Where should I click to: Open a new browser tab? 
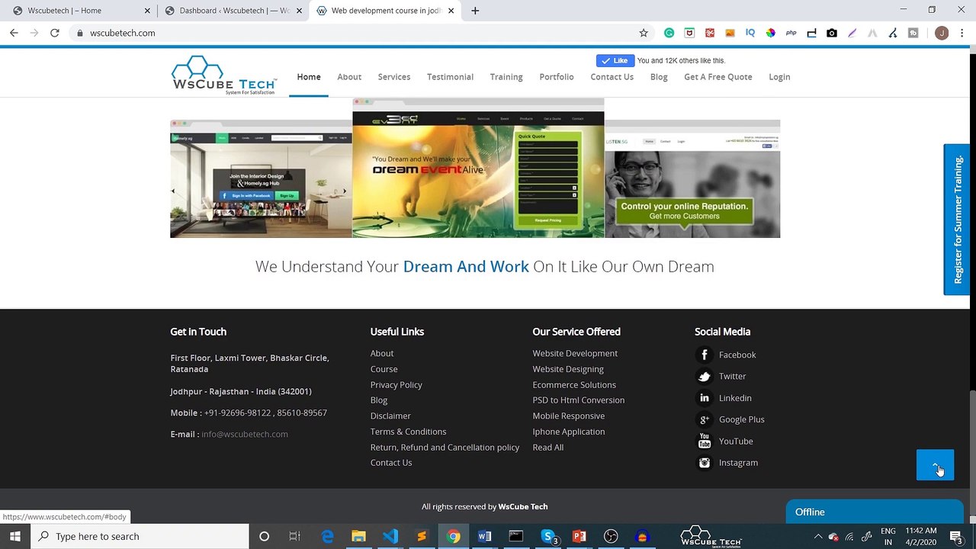tap(475, 11)
